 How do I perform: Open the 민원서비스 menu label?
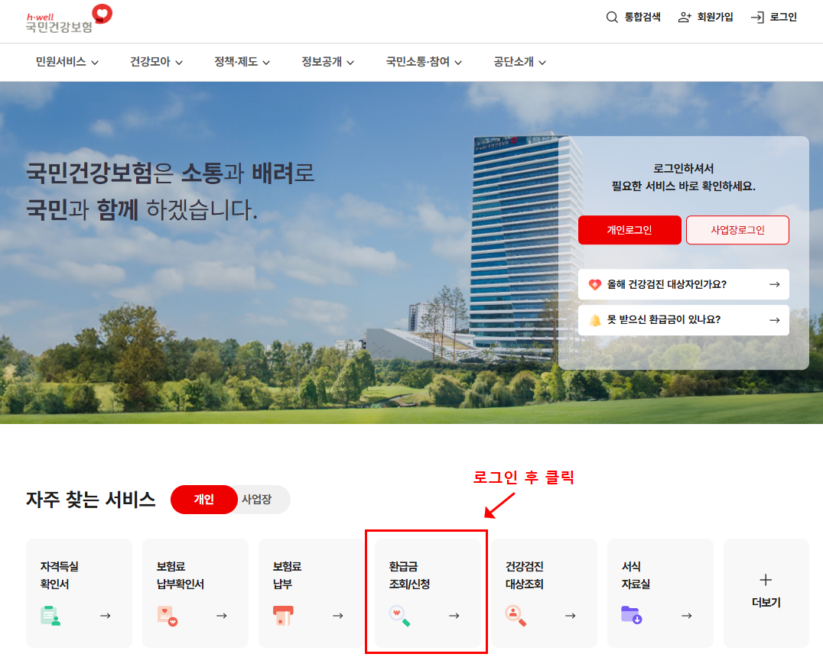click(x=61, y=62)
